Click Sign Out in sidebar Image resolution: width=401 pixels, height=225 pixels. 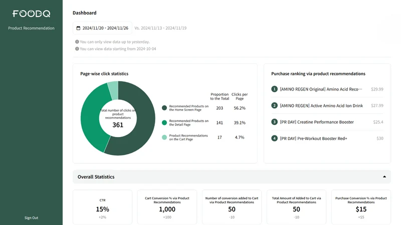31,217
